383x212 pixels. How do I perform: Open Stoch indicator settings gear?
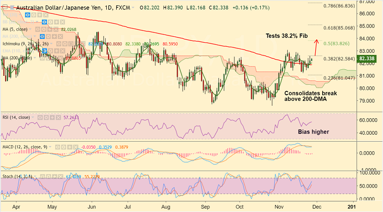pyautogui.click(x=48, y=177)
